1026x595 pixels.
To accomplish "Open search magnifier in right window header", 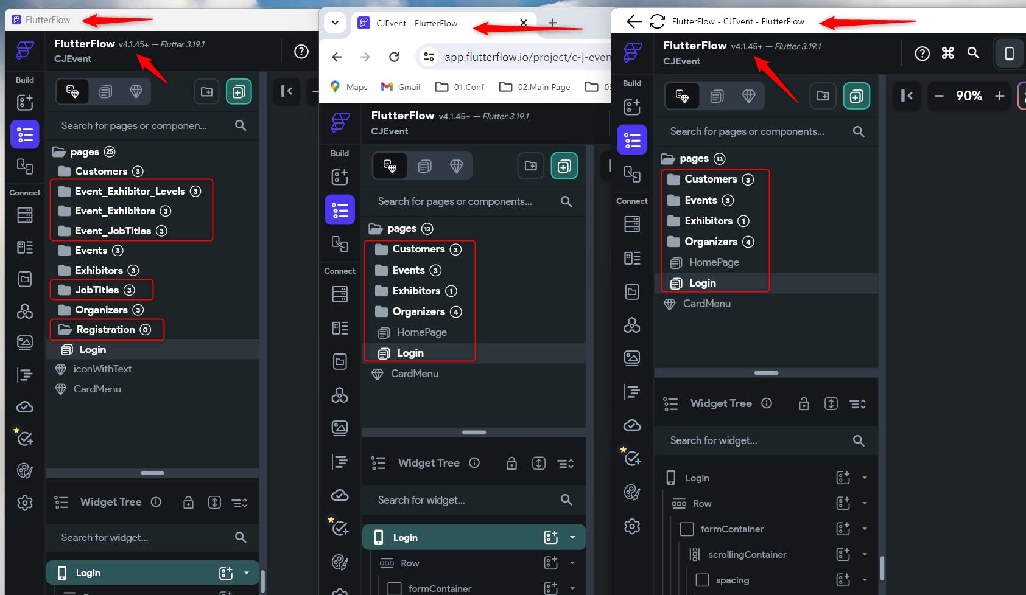I will (973, 53).
